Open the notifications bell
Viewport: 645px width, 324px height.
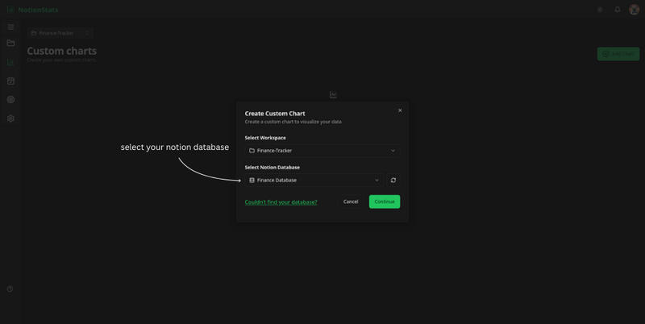618,10
